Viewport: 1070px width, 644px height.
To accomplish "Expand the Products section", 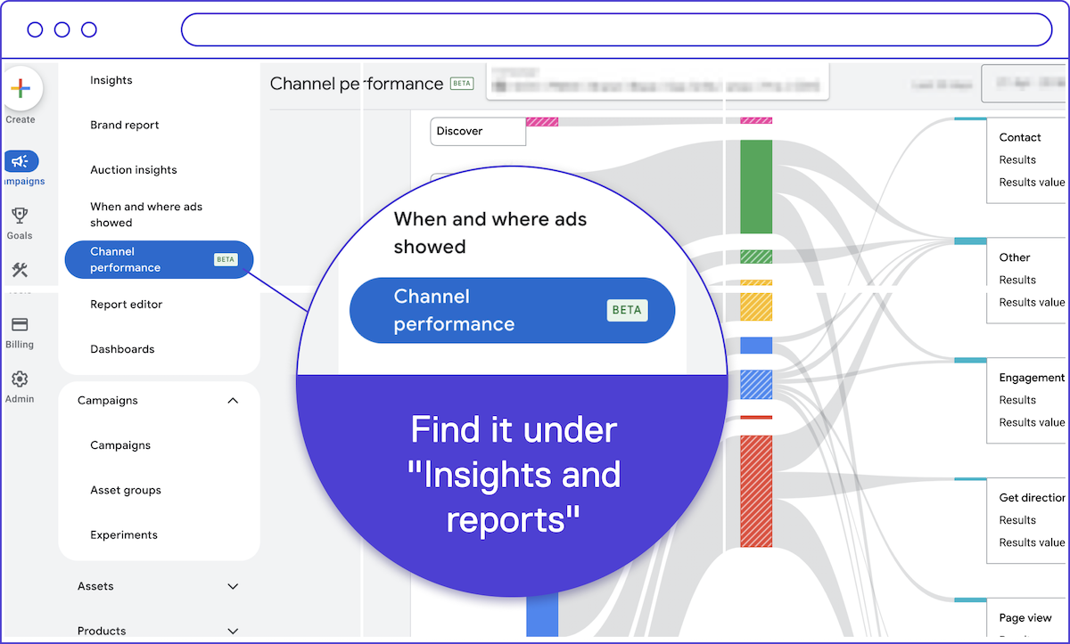I will coord(233,631).
